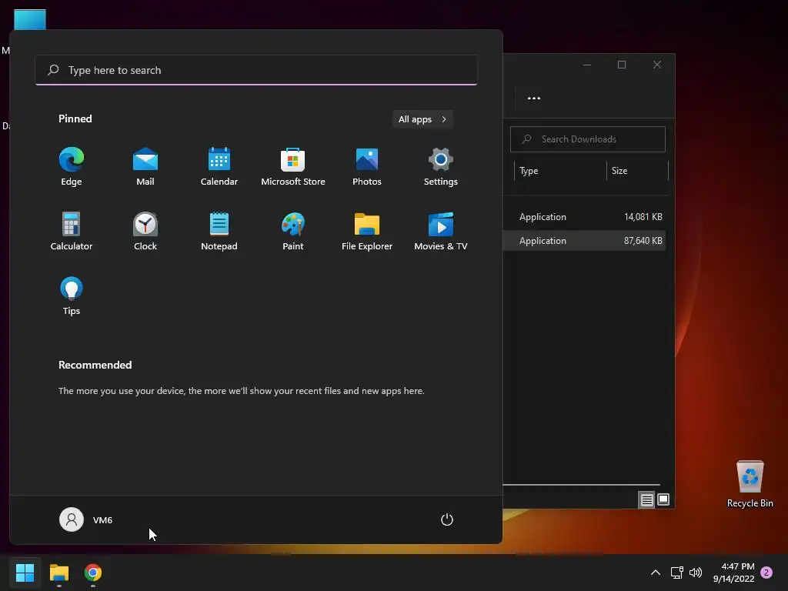Open the notification badge showing 2
This screenshot has height=591, width=788.
(766, 573)
